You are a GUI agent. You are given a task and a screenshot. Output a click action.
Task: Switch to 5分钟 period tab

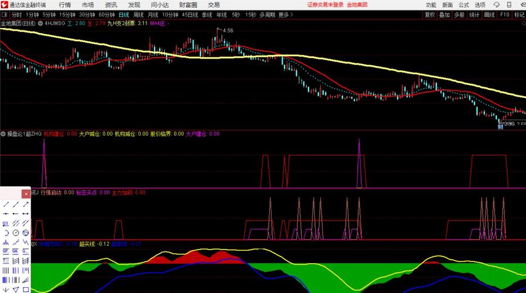pyautogui.click(x=49, y=15)
